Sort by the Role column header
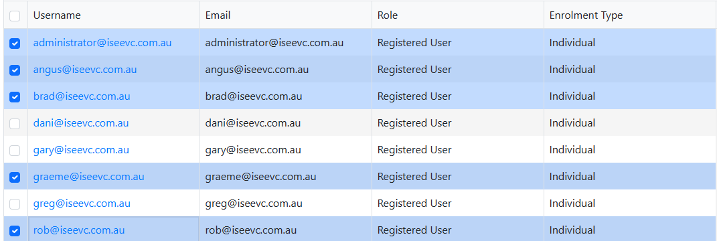The width and height of the screenshot is (717, 241). (x=388, y=15)
